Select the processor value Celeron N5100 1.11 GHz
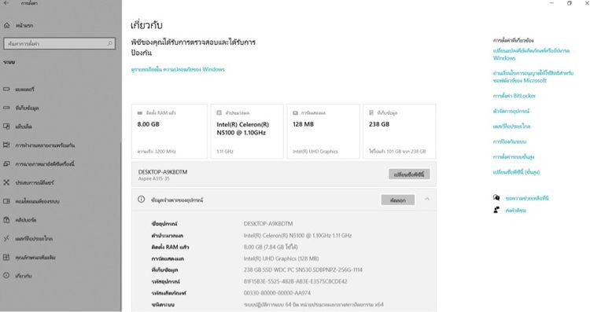Image resolution: width=590 pixels, height=312 pixels. point(297,236)
